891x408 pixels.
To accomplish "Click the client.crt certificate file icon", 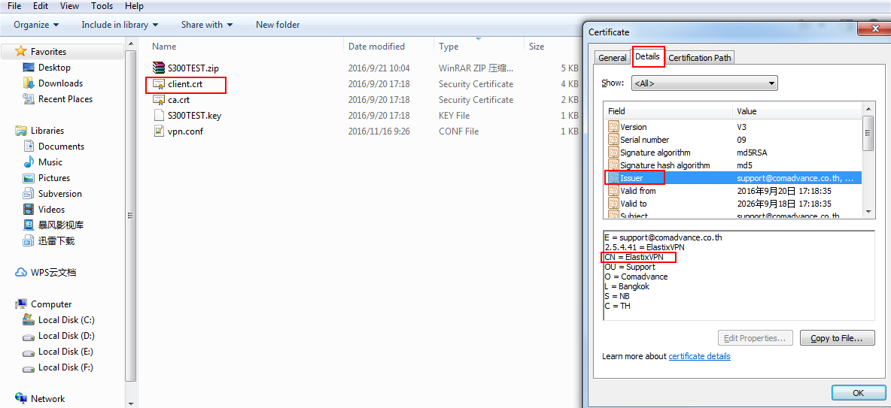I will click(159, 84).
